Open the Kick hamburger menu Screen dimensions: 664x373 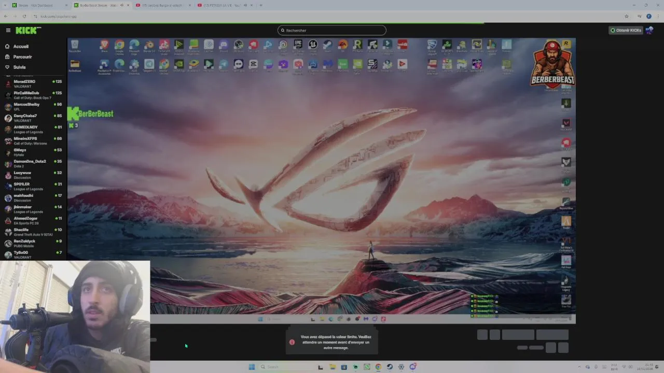(x=8, y=30)
